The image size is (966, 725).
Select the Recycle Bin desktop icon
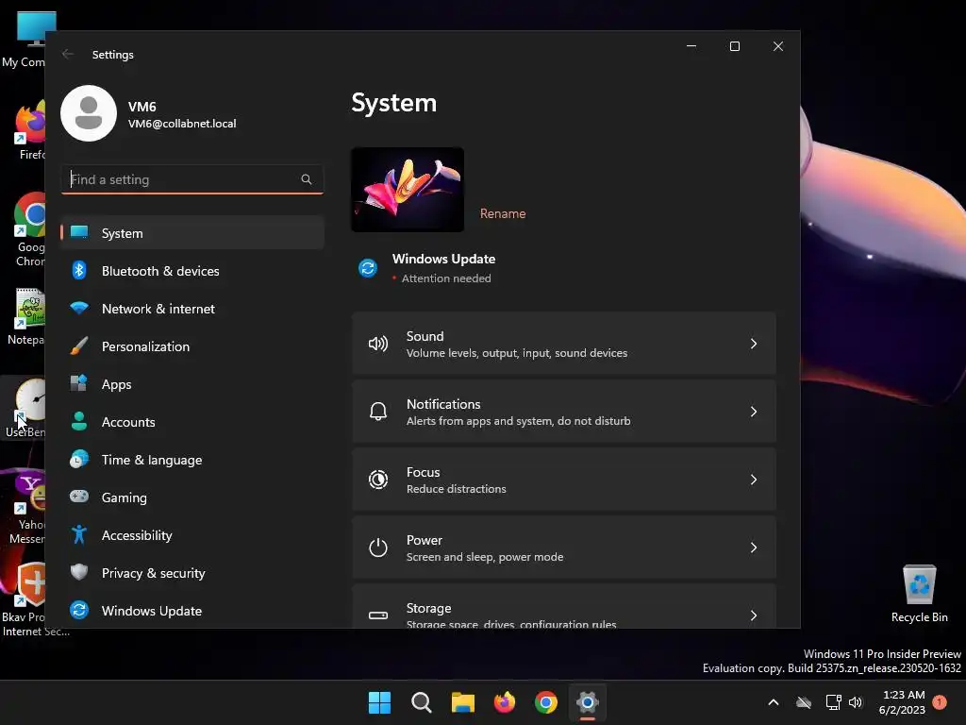919,594
